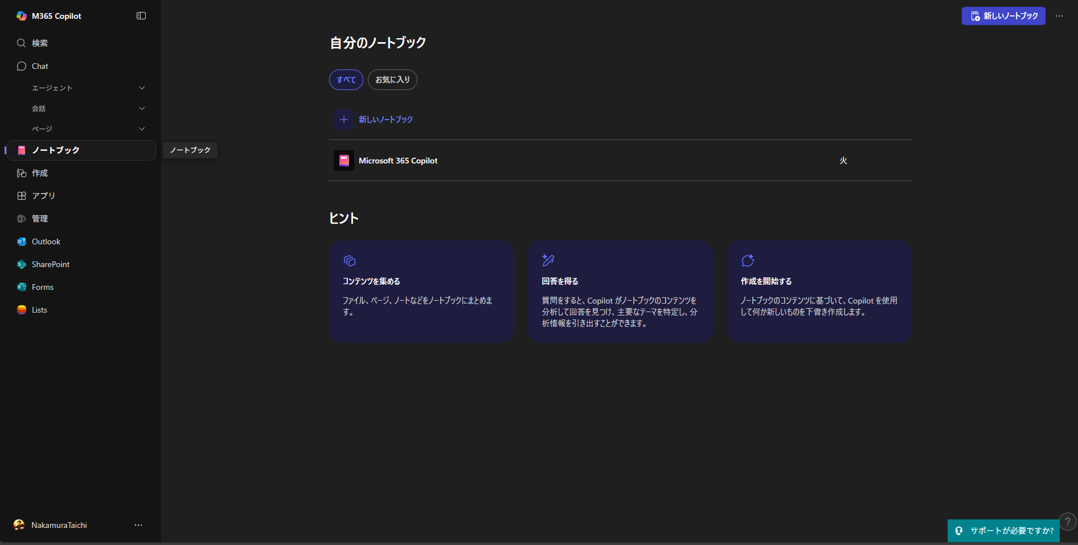1078x545 pixels.
Task: Click the M365 Copilot title text
Action: pyautogui.click(x=56, y=16)
